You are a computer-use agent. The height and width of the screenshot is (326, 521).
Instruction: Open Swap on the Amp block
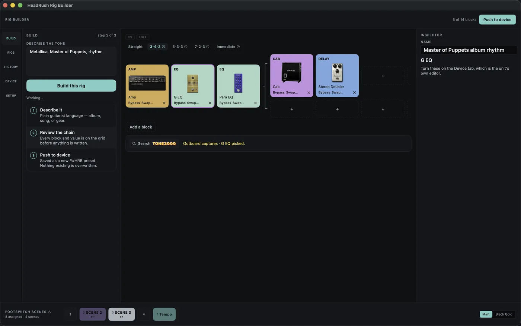pyautogui.click(x=147, y=103)
